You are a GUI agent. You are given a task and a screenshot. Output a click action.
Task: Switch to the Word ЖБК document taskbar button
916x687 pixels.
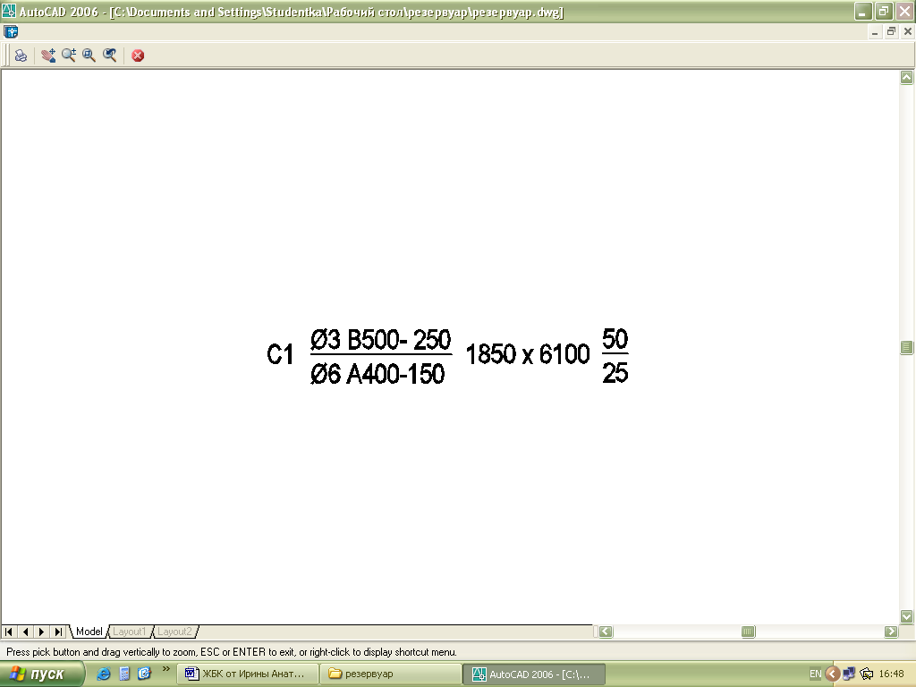click(248, 674)
